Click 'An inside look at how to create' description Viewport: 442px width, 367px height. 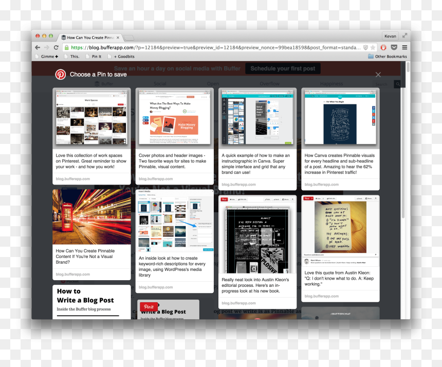point(172,266)
